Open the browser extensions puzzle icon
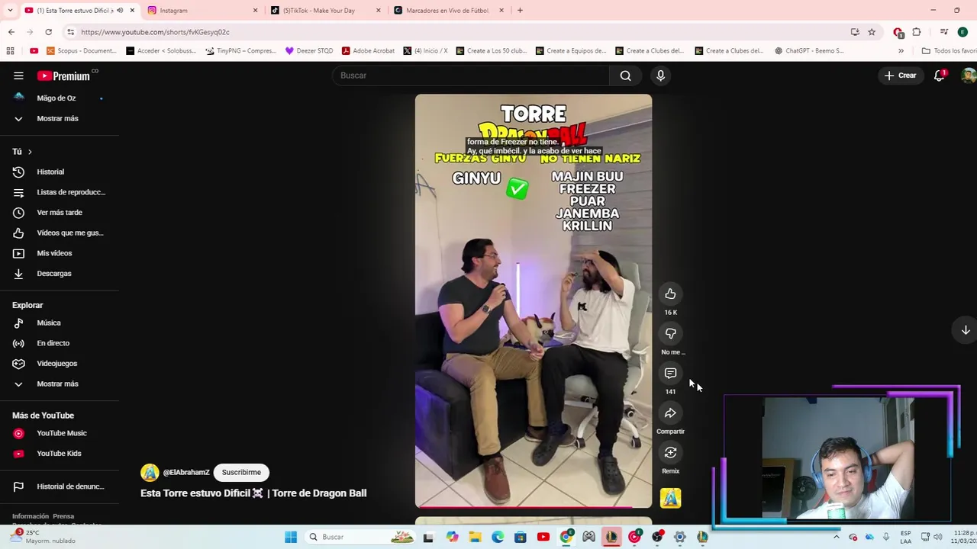 point(917,32)
